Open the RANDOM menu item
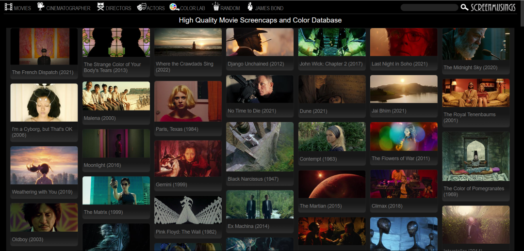The height and width of the screenshot is (251, 524). (x=230, y=8)
